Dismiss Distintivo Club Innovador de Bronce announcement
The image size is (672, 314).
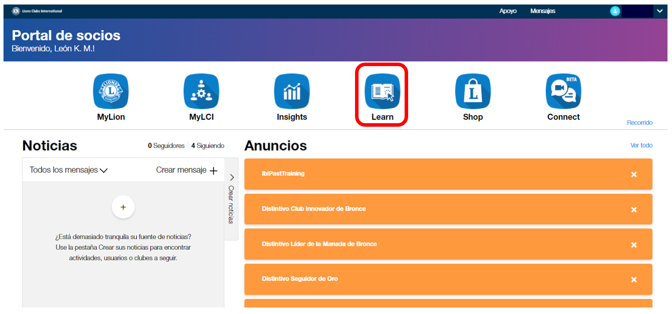point(633,209)
